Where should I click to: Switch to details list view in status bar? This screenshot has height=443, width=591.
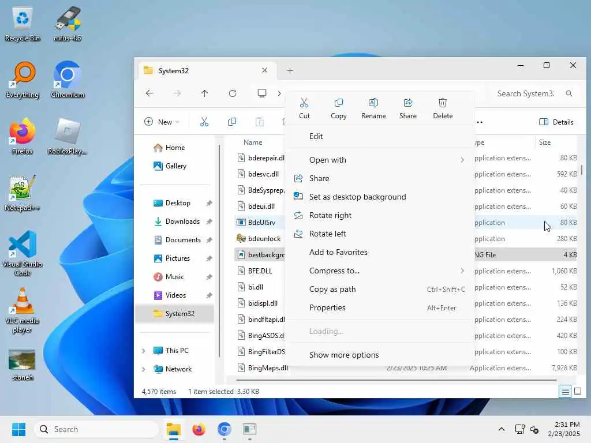click(x=565, y=392)
